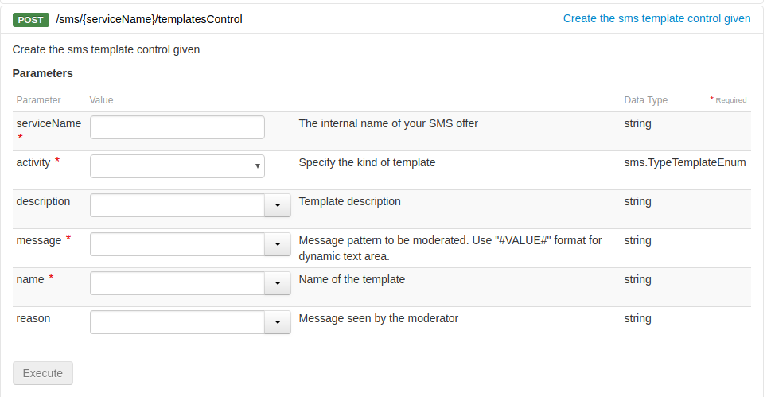This screenshot has height=397, width=767.
Task: Focus the serviceName text input
Action: (x=177, y=127)
